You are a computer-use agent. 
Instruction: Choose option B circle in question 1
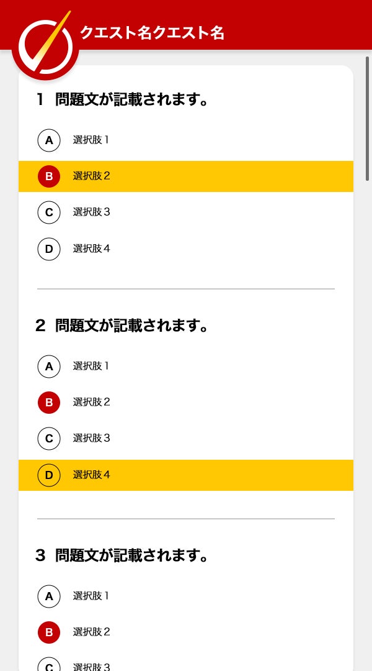[49, 176]
